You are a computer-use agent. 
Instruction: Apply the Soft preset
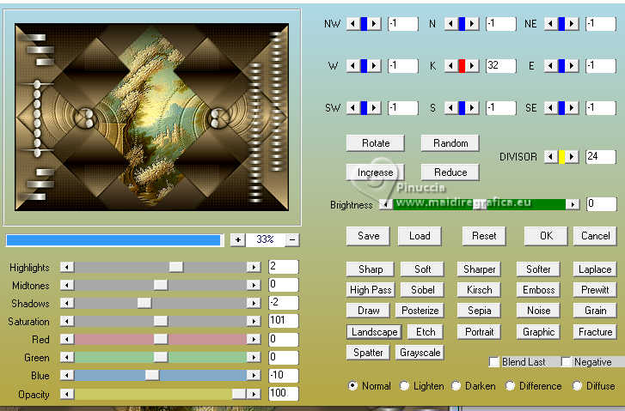tap(422, 269)
